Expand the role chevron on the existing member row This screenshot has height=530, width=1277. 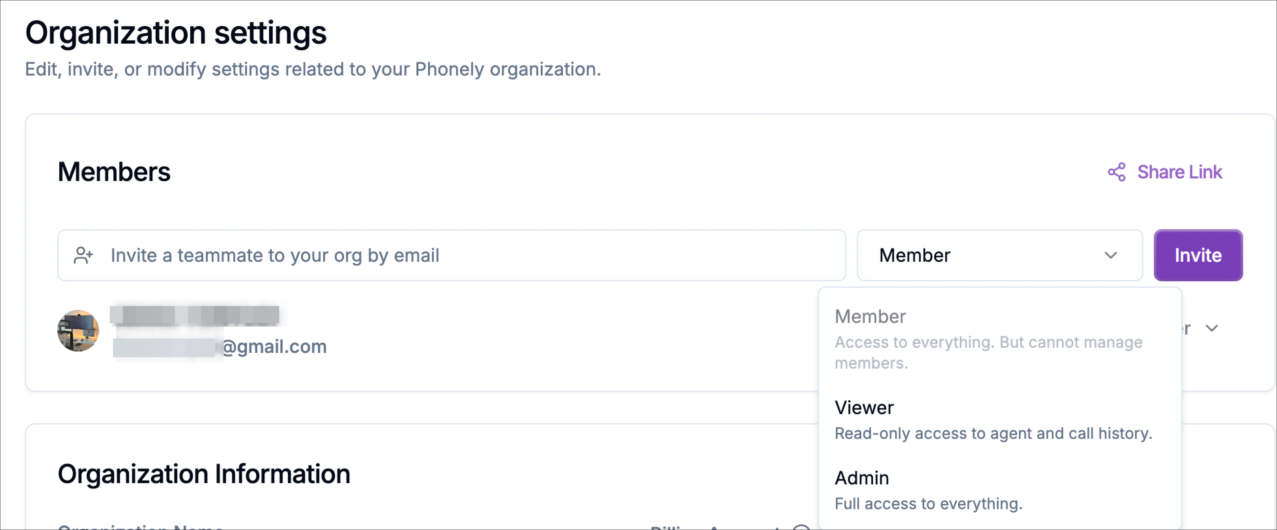click(x=1212, y=328)
